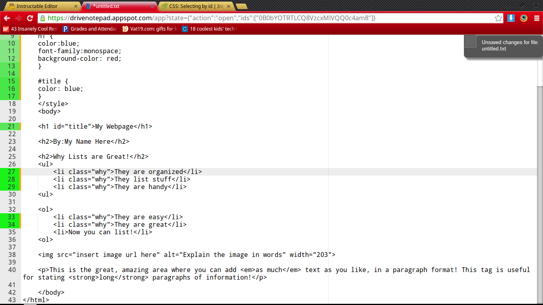Click line number 27 in the gutter
This screenshot has width=543, height=305.
(x=11, y=172)
